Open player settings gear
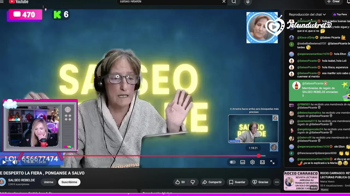The image size is (350, 196). [252, 162]
